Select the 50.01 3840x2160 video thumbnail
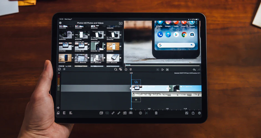The image size is (261, 138). 113,58
